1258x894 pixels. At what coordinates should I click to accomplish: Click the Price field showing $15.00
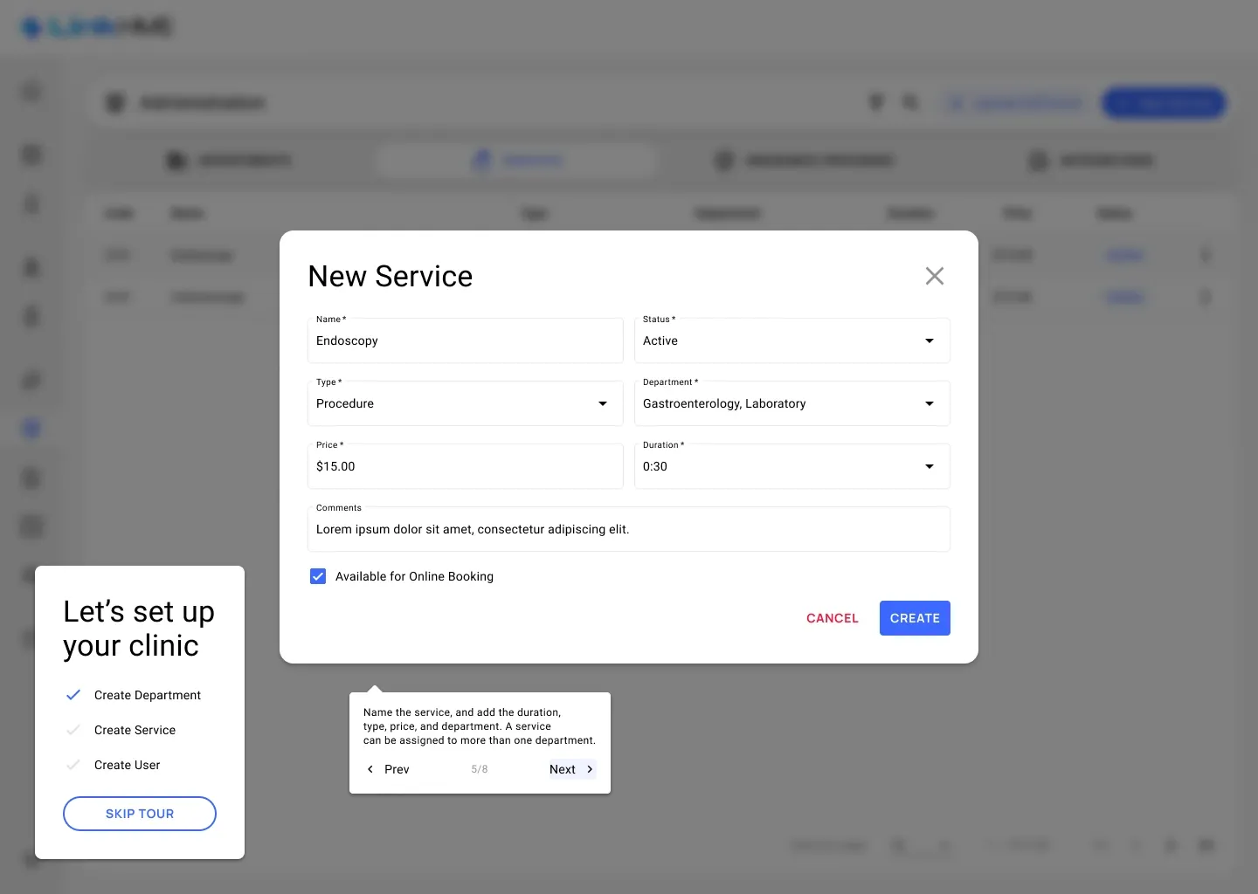coord(465,466)
